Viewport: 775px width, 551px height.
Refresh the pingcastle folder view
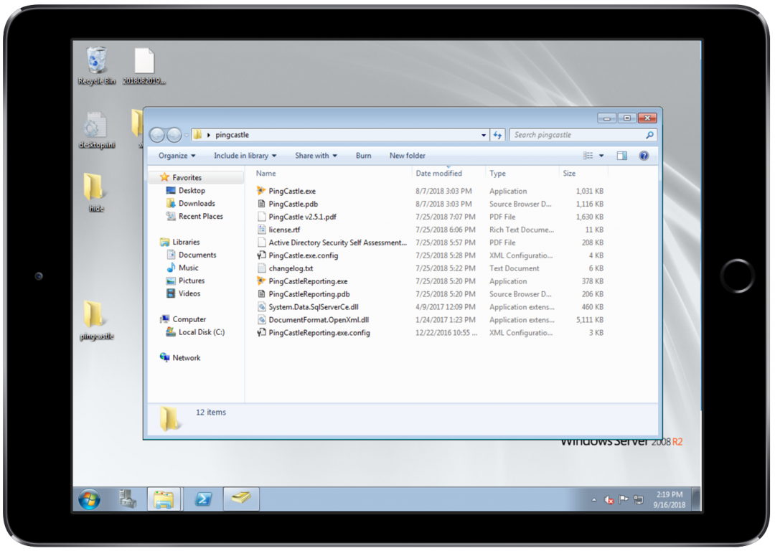(x=498, y=135)
